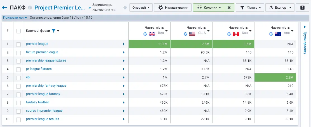Click the X button beside Колонки
The image size is (311, 127).
click(229, 8)
